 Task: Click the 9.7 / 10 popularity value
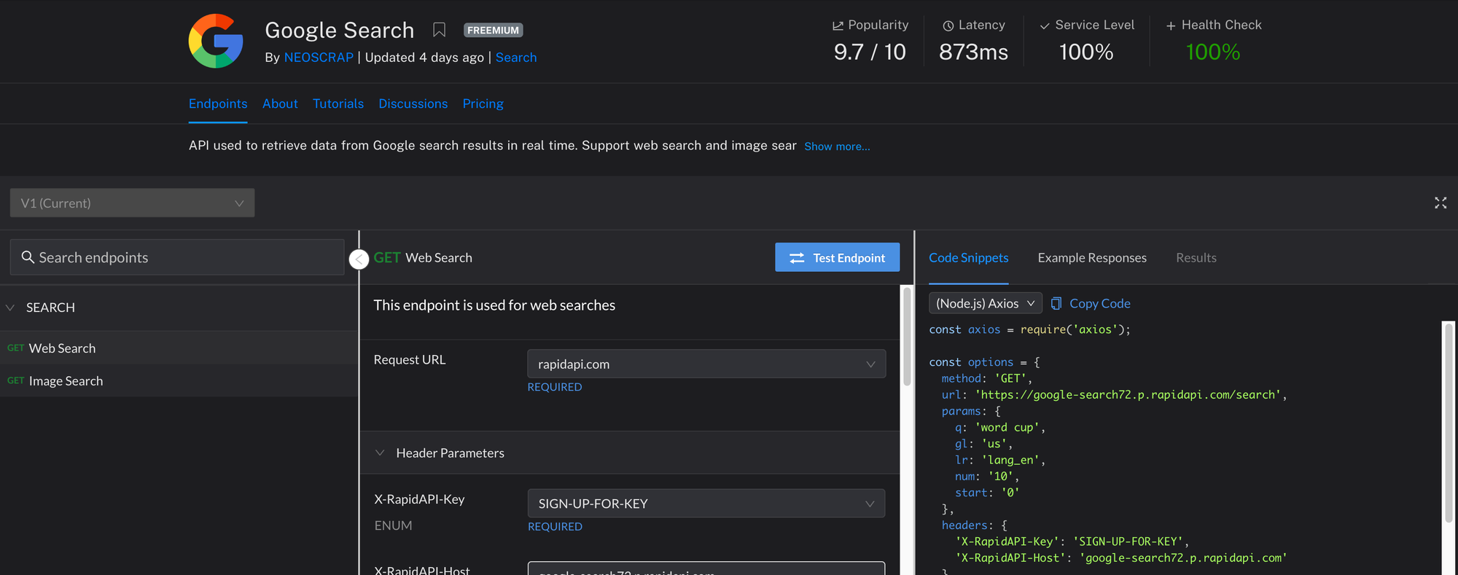pos(870,52)
